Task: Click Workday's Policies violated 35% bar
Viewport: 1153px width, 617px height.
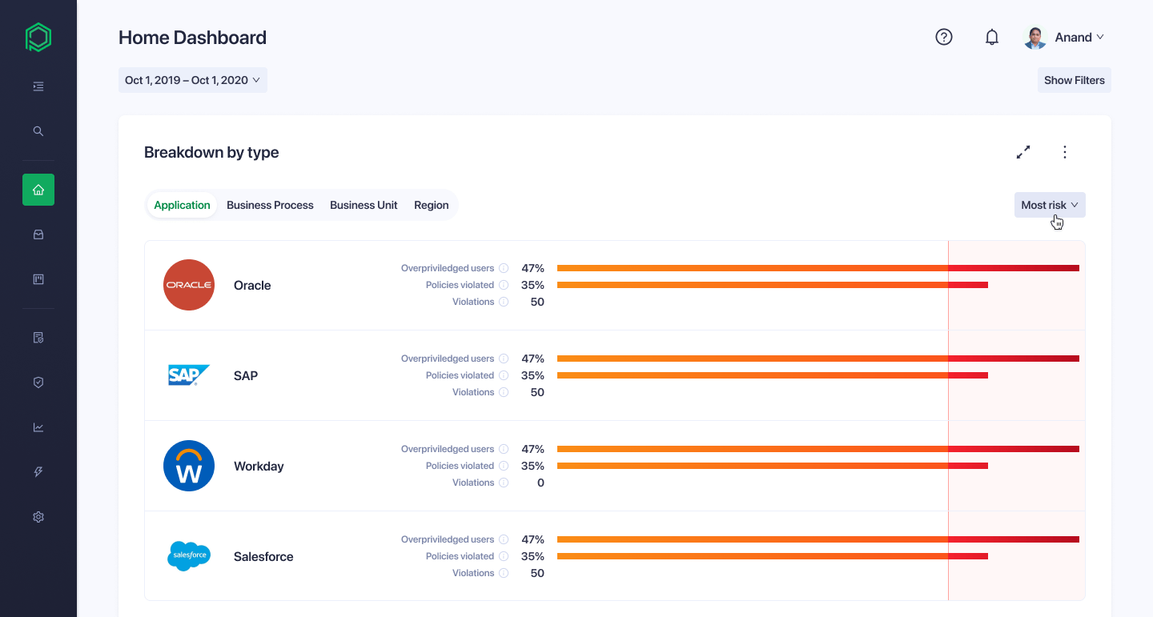Action: [773, 466]
